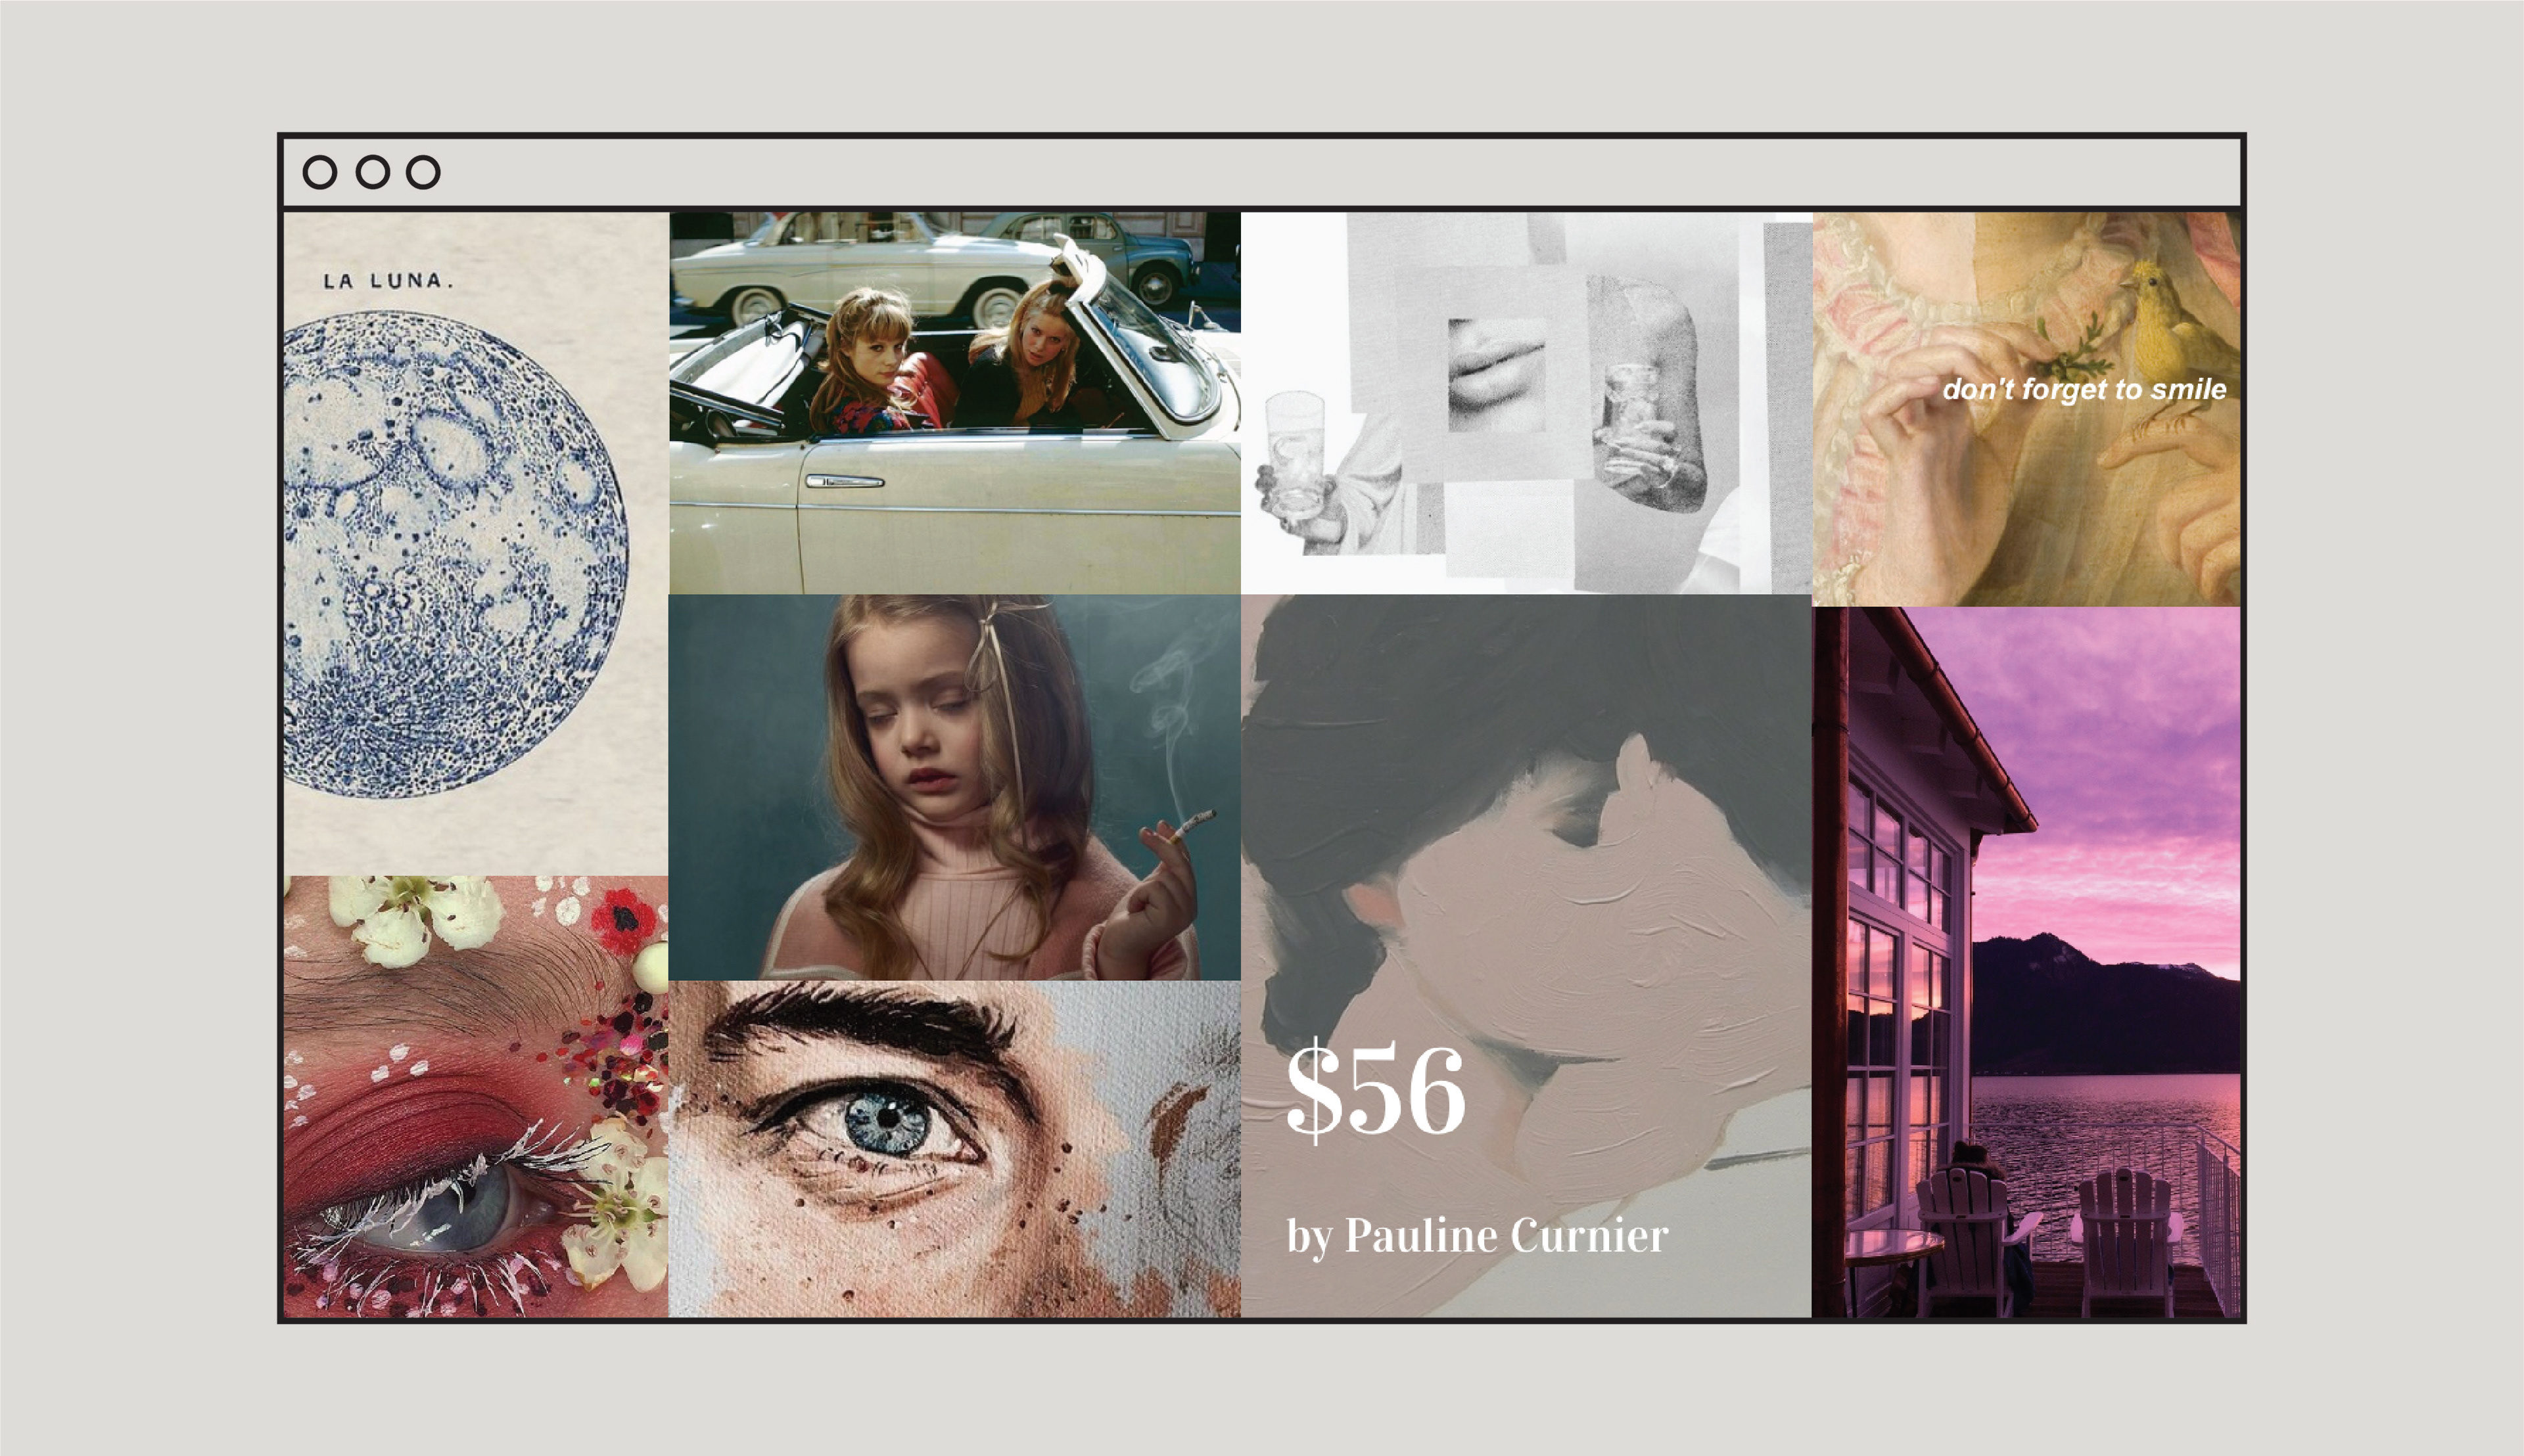The image size is (2524, 1456).
Task: Open the painted blue eye canvas image
Action: (x=954, y=1149)
